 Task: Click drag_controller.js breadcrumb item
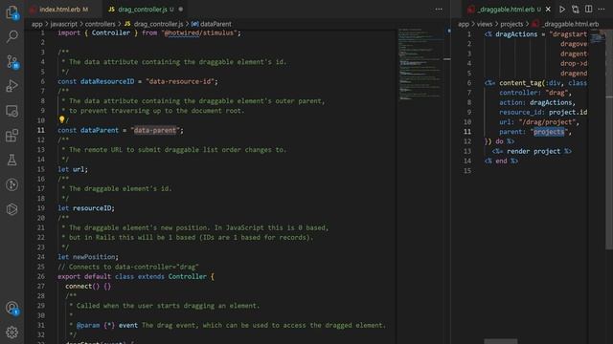click(x=153, y=24)
